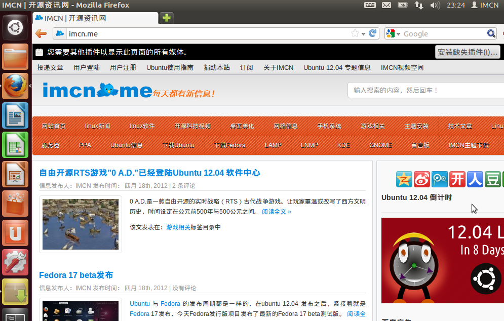504x321 pixels.
Task: Open the linux新闻 navigation menu item
Action: [x=97, y=126]
